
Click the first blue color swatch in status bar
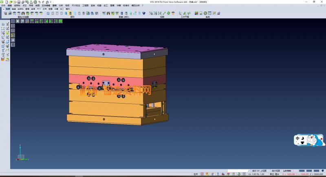[x=302, y=171]
